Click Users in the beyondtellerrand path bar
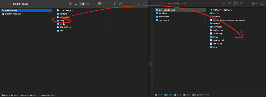The image size is (266, 97). tap(168, 95)
